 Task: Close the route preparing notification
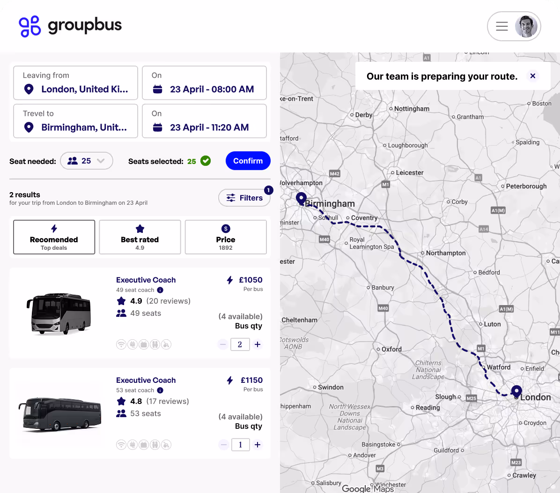click(532, 76)
